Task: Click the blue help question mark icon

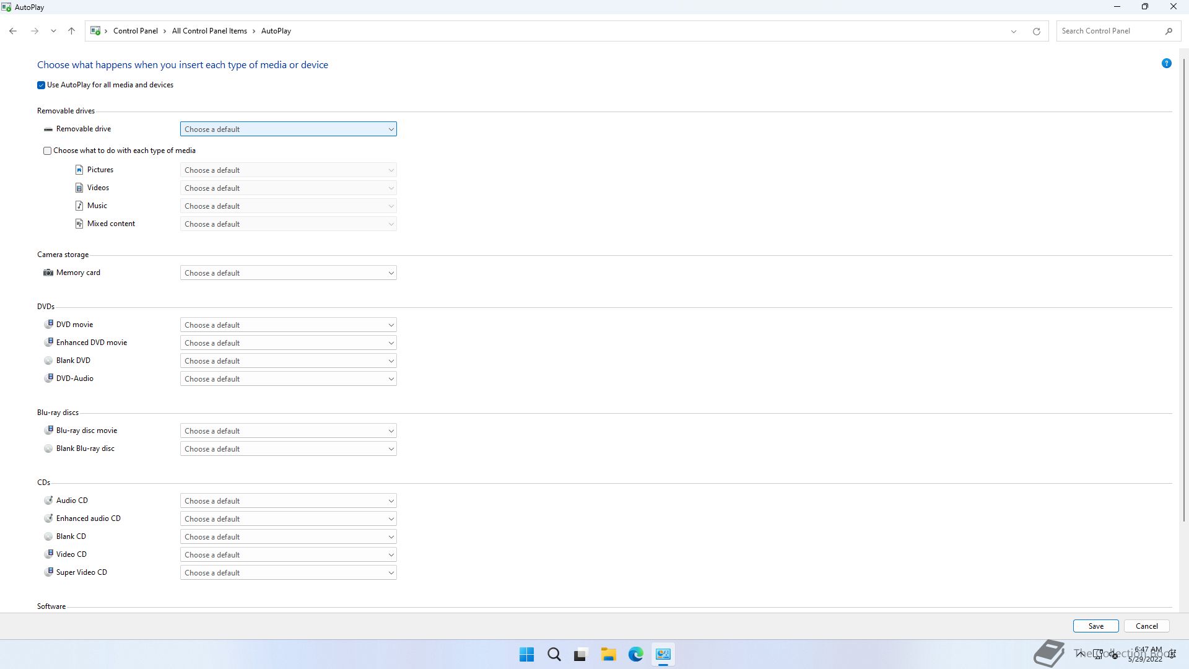Action: click(x=1166, y=64)
